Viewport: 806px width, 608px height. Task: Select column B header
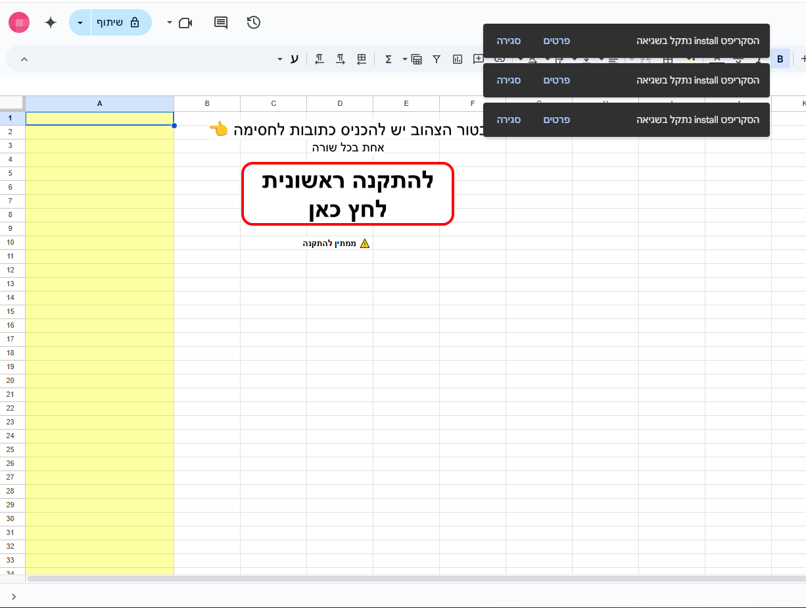point(207,103)
